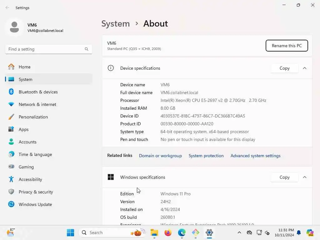Viewport: 320px width, 240px height.
Task: Click the notification bell in system tray
Action: 299,232
